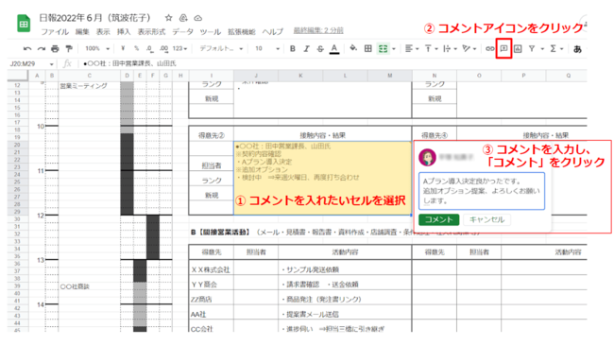Click the print icon

pos(55,48)
